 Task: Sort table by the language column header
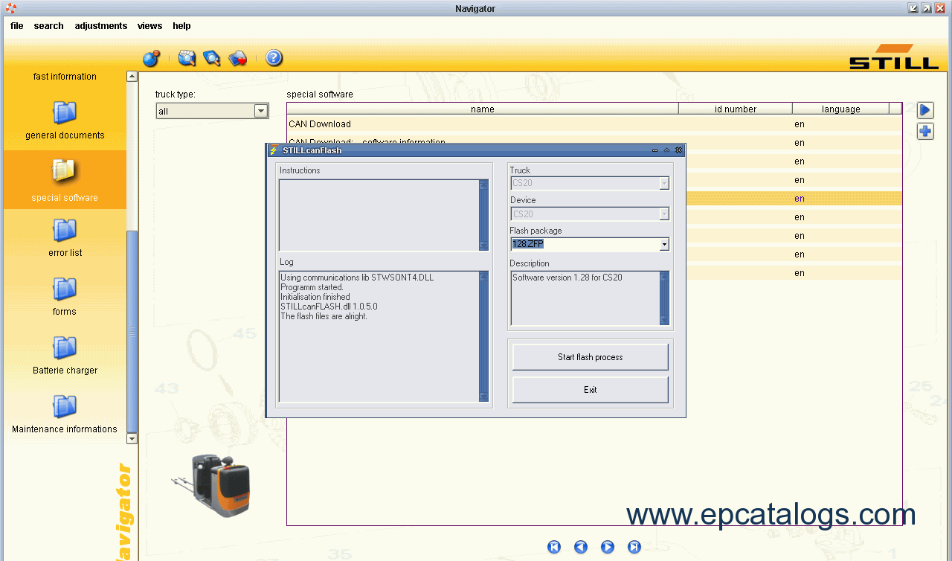tap(841, 109)
